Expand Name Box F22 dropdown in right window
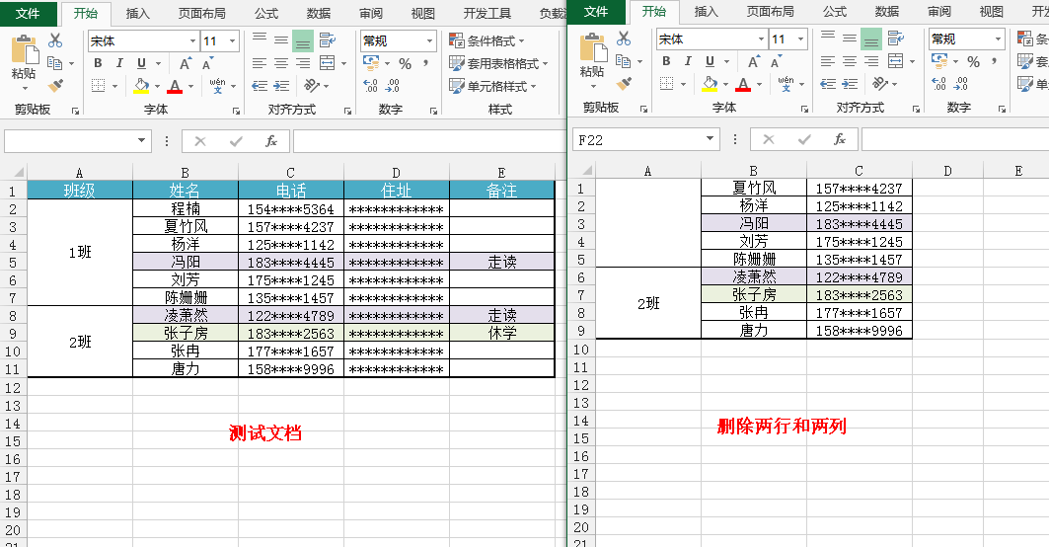Viewport: 1049px width, 547px height. [710, 139]
